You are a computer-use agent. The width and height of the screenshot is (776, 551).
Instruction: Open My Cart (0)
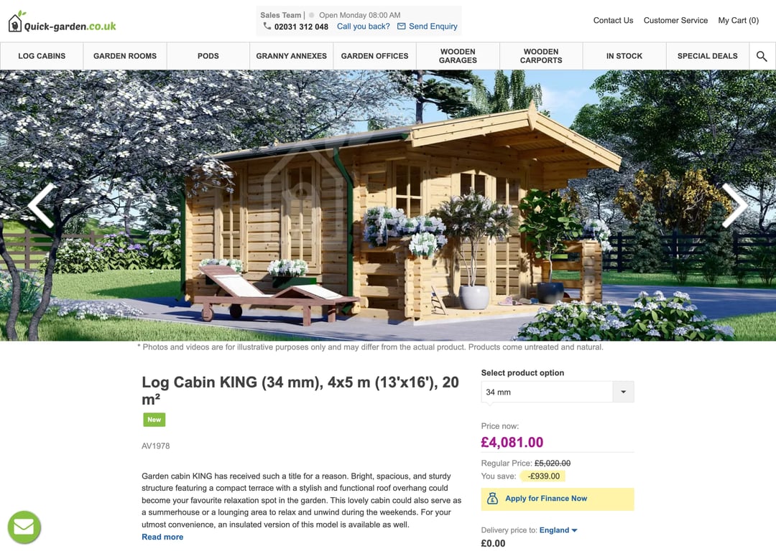738,20
